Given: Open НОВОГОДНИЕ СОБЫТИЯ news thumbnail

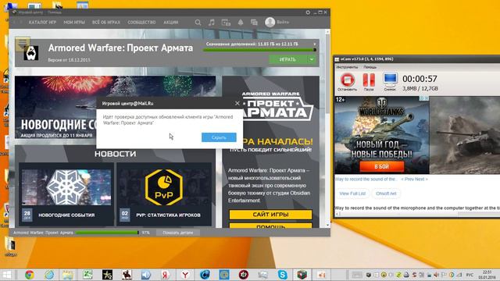Looking at the screenshot, I should (x=66, y=187).
